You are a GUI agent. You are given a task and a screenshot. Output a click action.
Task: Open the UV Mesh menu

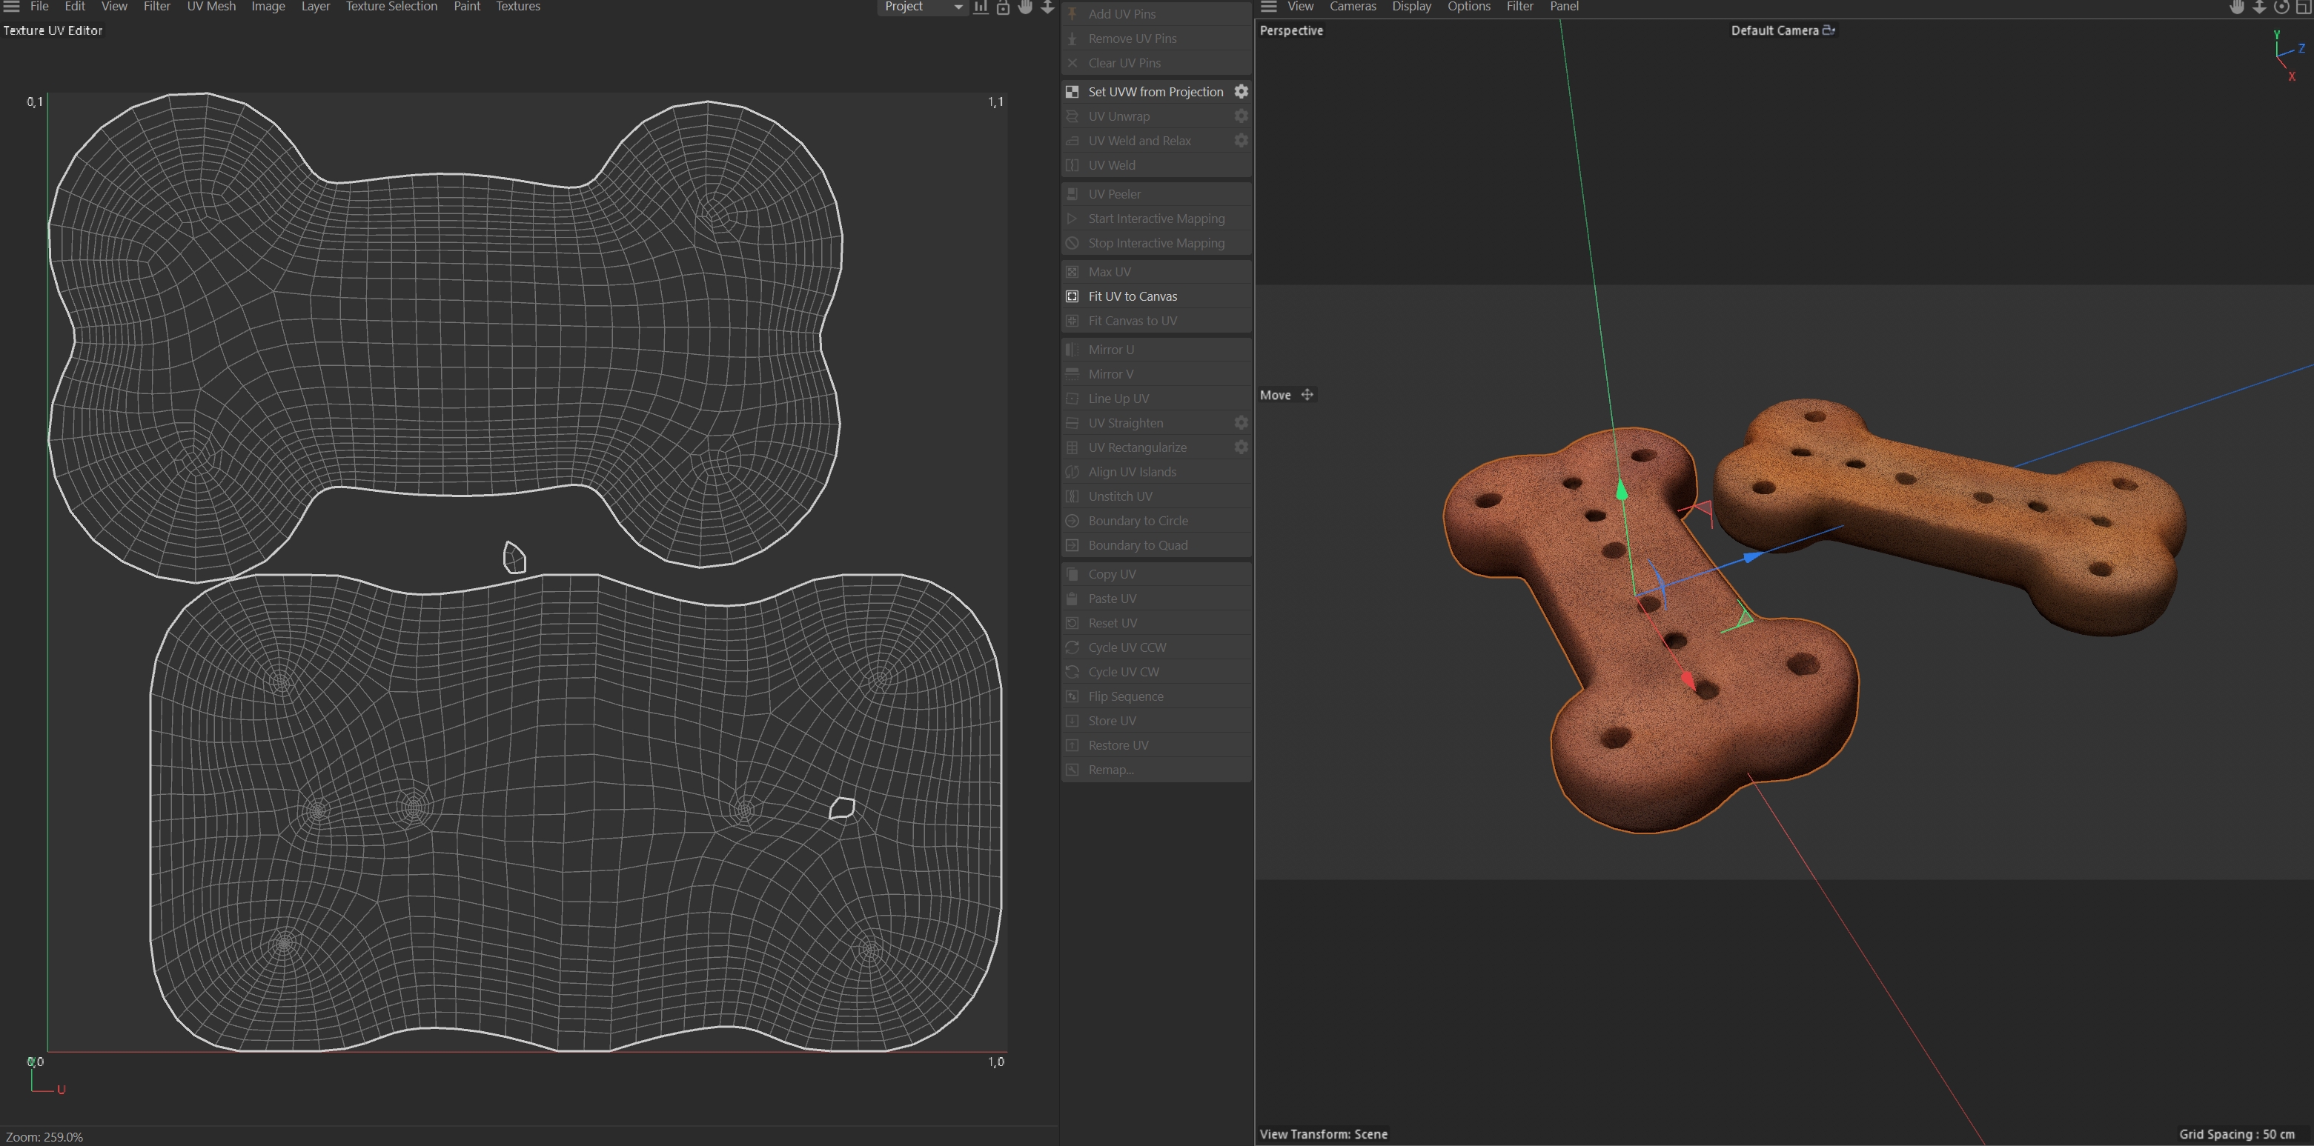pos(211,7)
